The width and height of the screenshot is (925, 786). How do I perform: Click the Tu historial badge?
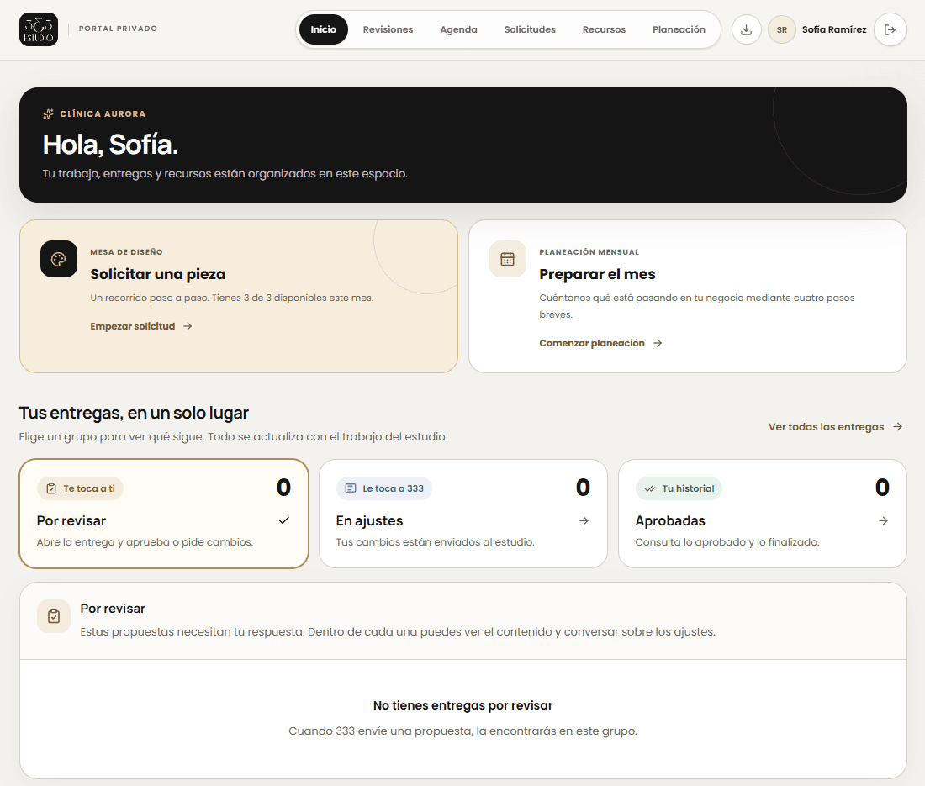coord(679,488)
